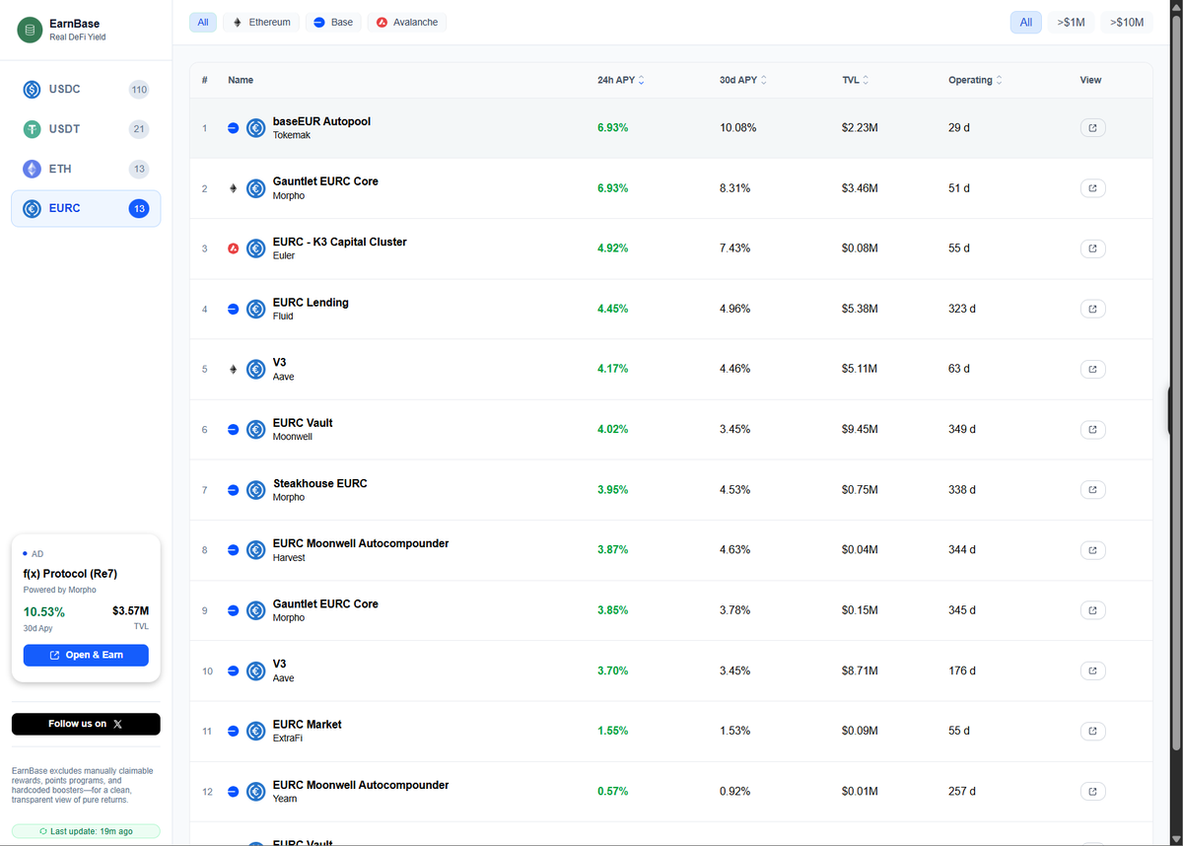Image resolution: width=1183 pixels, height=846 pixels.
Task: Filter pools with TVL over $1M
Action: click(x=1071, y=22)
